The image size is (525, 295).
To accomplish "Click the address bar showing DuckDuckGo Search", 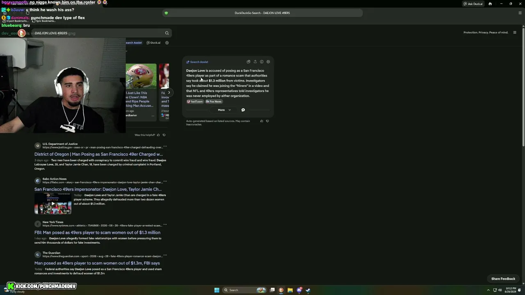I will [x=262, y=13].
